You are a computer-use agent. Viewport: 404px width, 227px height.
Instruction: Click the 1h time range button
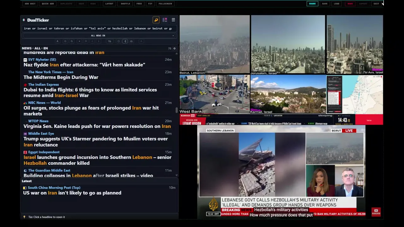tap(110, 41)
